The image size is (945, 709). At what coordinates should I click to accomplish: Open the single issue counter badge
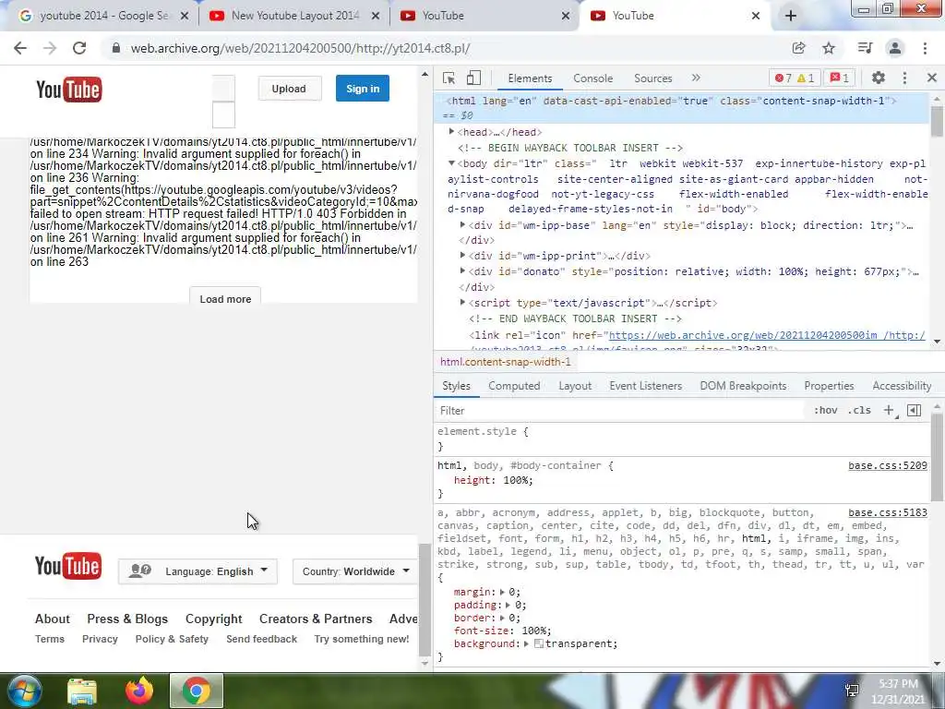point(840,78)
